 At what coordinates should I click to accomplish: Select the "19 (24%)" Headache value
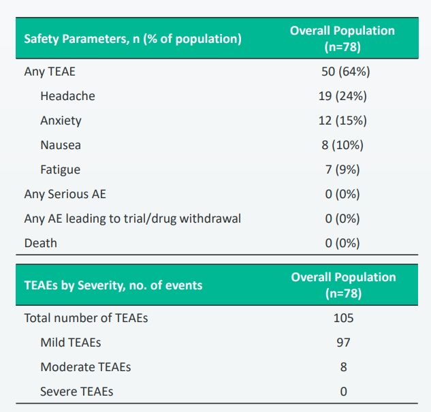pyautogui.click(x=342, y=96)
